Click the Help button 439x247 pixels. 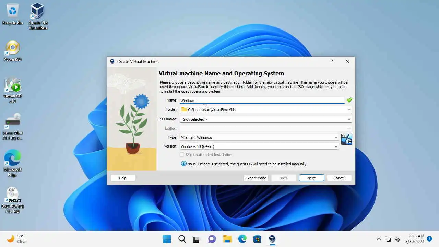pos(123,178)
